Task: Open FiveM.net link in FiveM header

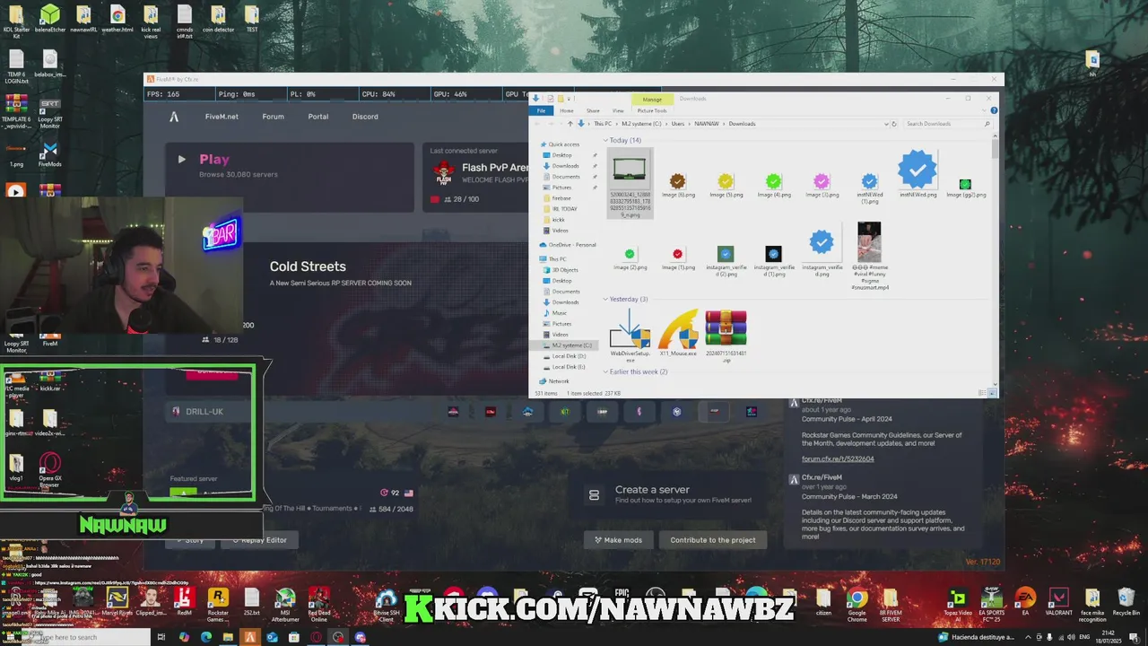Action: coord(222,117)
